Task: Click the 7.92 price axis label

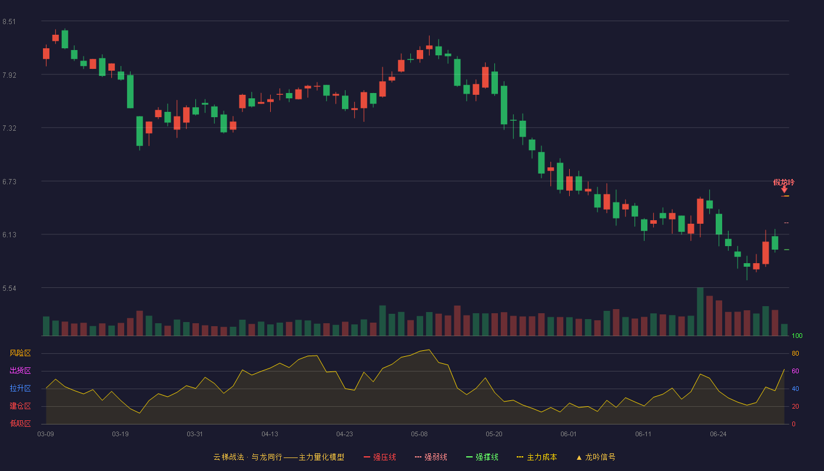Action: tap(9, 75)
